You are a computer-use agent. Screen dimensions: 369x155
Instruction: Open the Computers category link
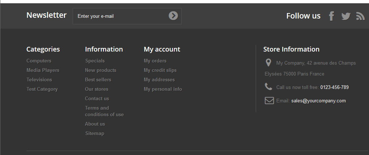tap(39, 61)
